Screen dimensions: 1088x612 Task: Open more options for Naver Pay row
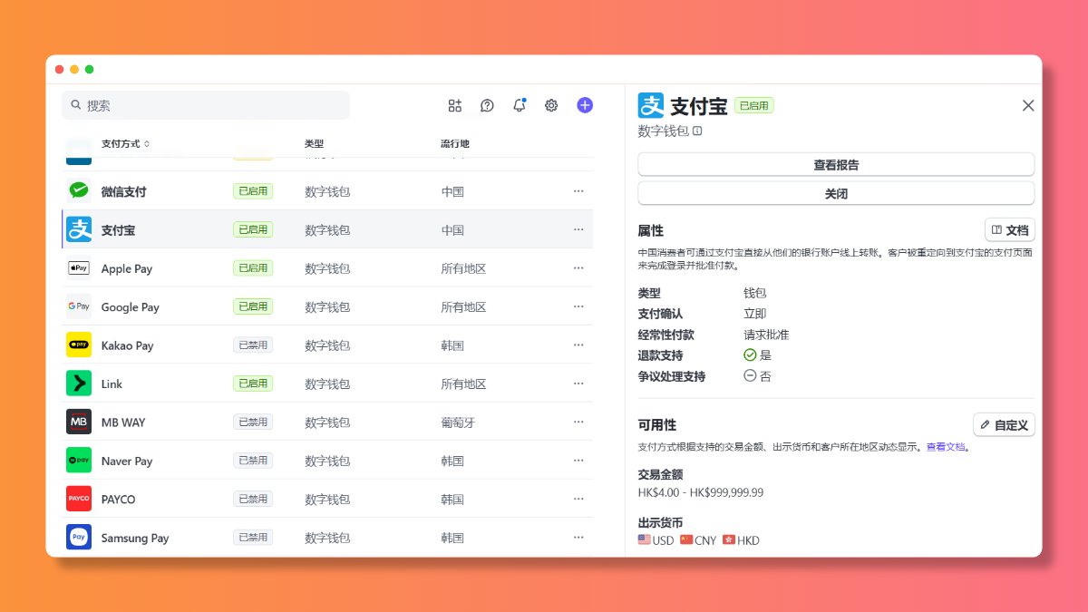578,461
